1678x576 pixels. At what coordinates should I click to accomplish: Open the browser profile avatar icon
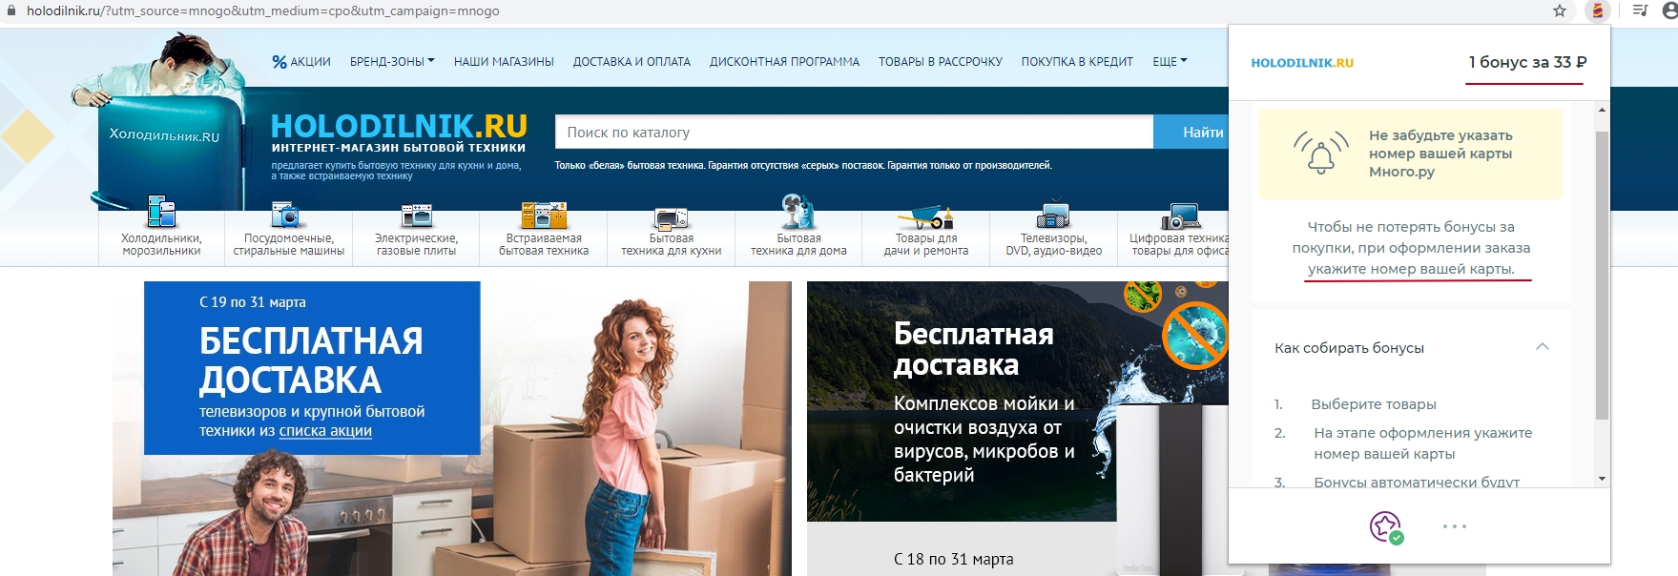tap(1670, 11)
